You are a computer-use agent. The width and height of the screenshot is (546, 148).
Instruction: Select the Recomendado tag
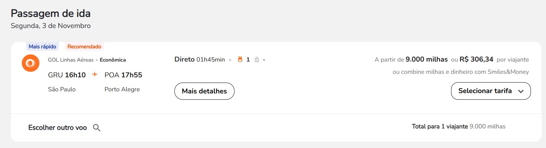(x=84, y=47)
